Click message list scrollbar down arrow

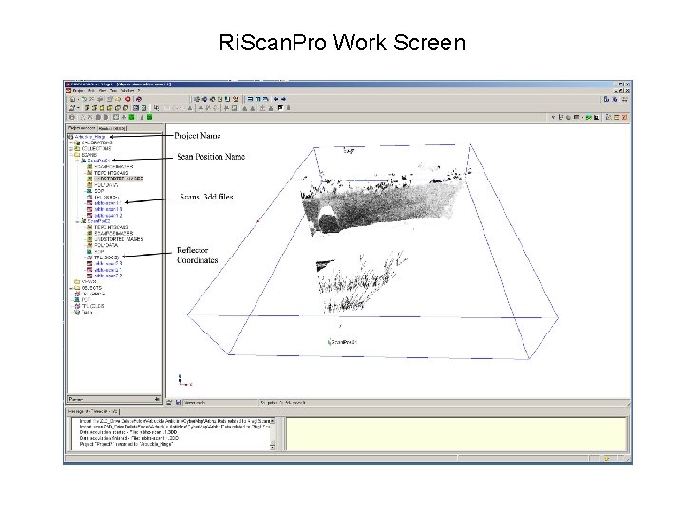tap(273, 447)
